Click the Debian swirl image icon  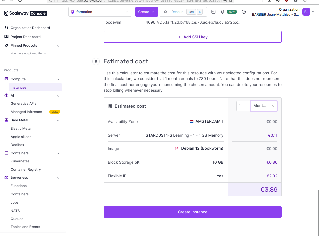coord(177,149)
